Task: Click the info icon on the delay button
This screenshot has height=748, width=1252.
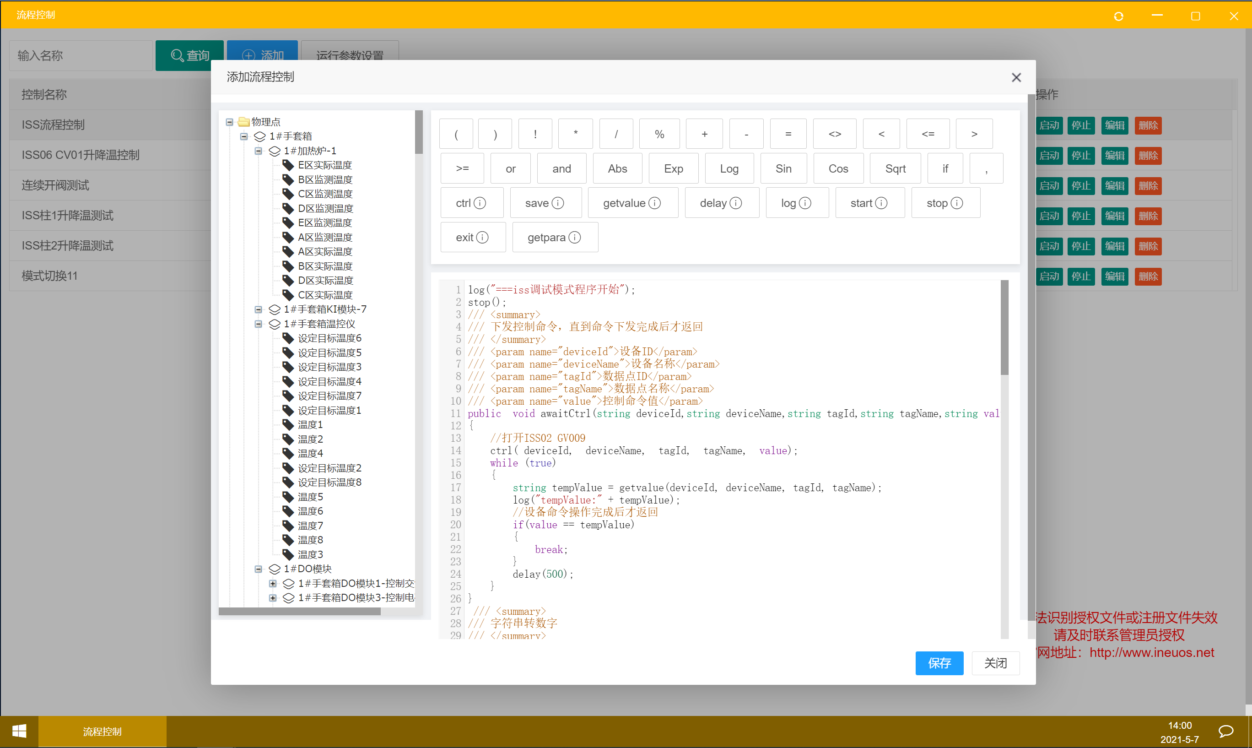Action: [x=735, y=203]
